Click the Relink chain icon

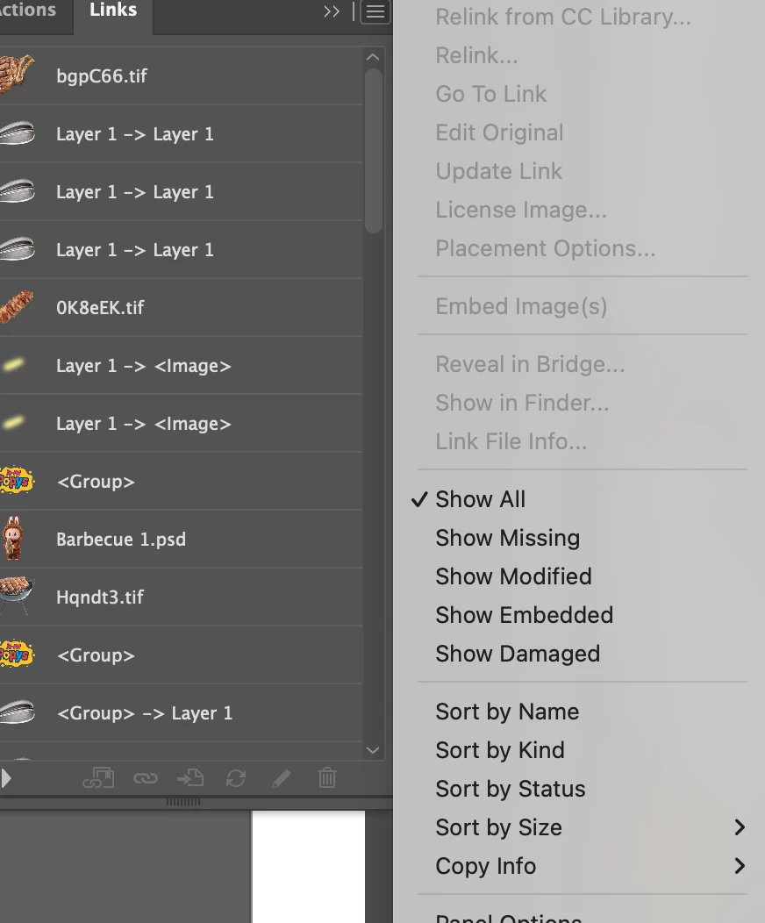[146, 778]
